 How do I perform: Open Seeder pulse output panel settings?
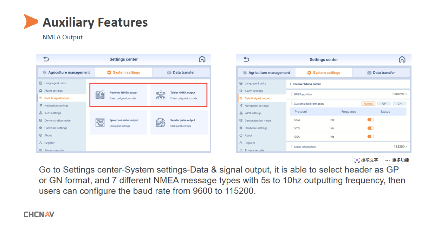pyautogui.click(x=179, y=123)
